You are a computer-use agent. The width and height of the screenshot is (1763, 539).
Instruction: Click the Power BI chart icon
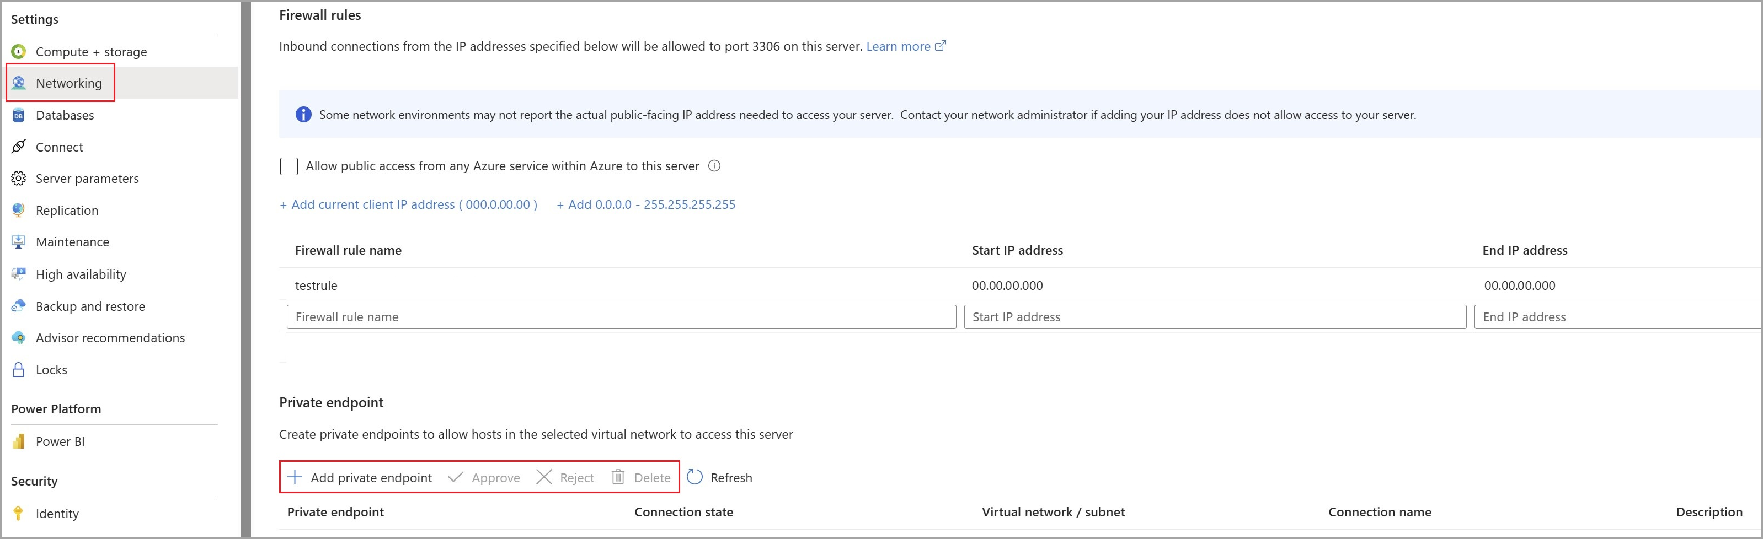(x=18, y=441)
